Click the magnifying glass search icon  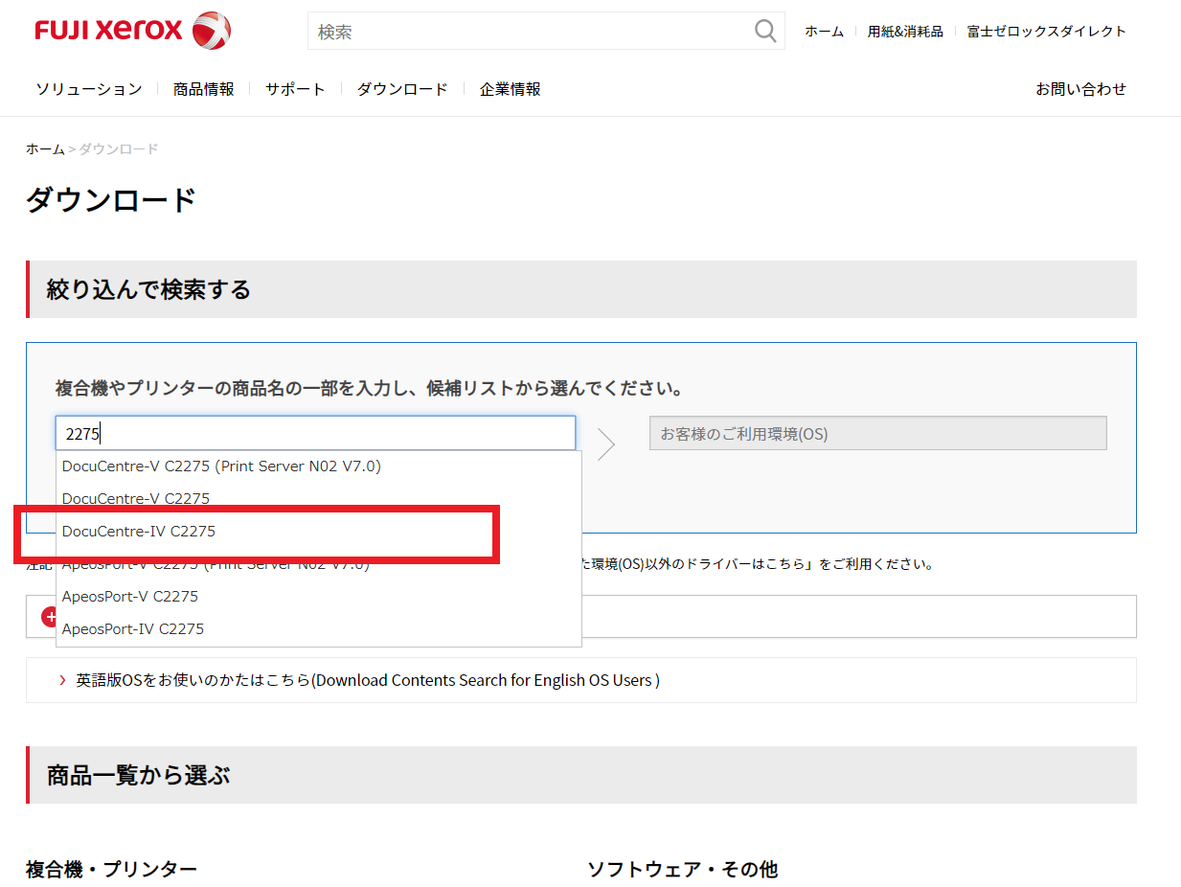[x=764, y=32]
